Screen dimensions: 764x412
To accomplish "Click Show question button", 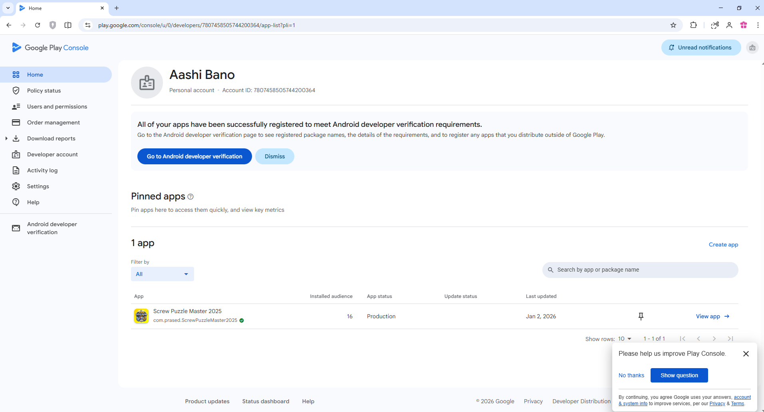I will (679, 375).
